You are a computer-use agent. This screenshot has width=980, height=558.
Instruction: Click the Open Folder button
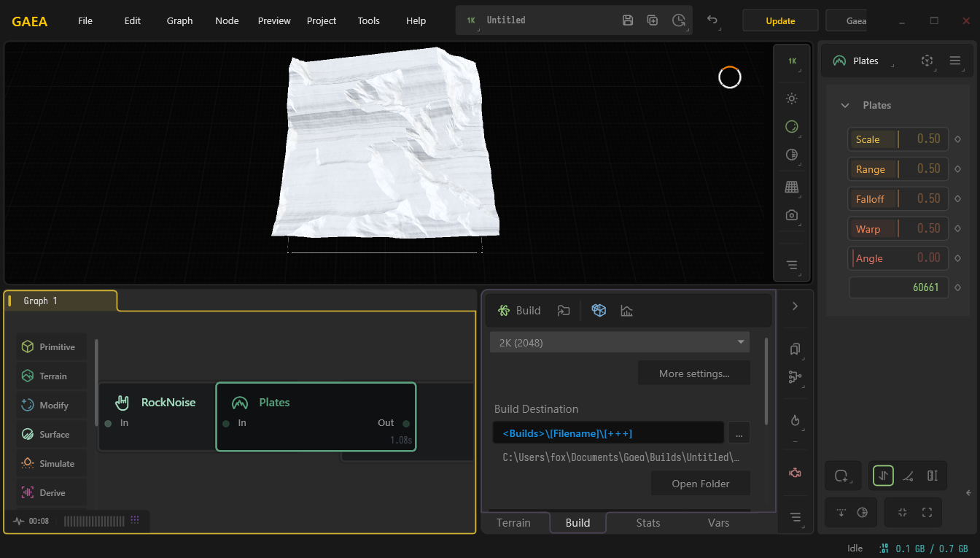pos(700,484)
